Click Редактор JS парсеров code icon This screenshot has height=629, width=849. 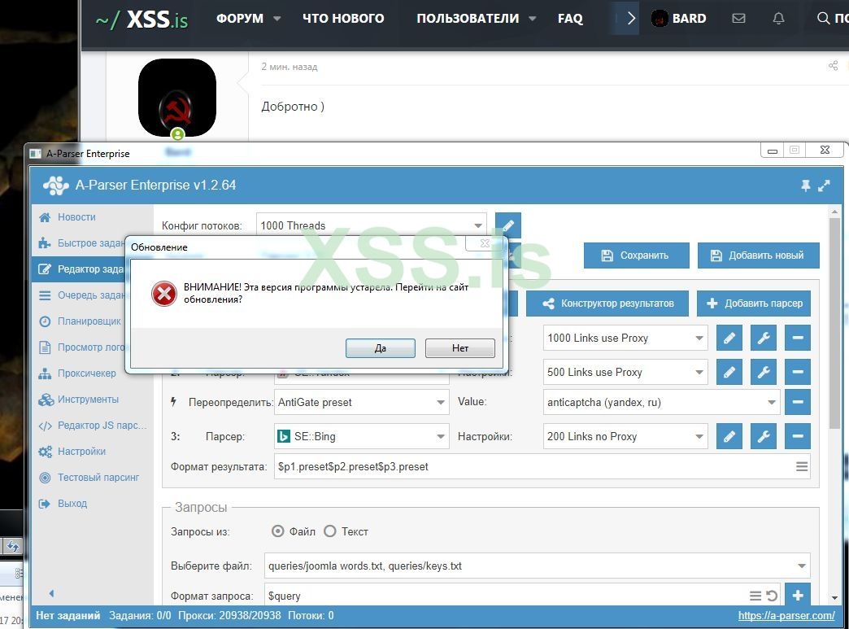pyautogui.click(x=46, y=426)
